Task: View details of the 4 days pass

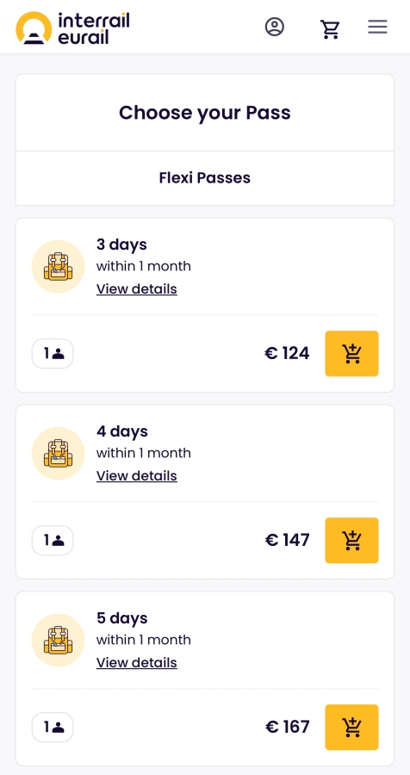Action: (136, 475)
